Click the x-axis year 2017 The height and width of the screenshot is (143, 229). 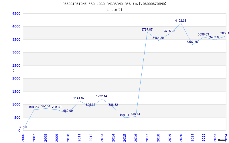(x=147, y=138)
